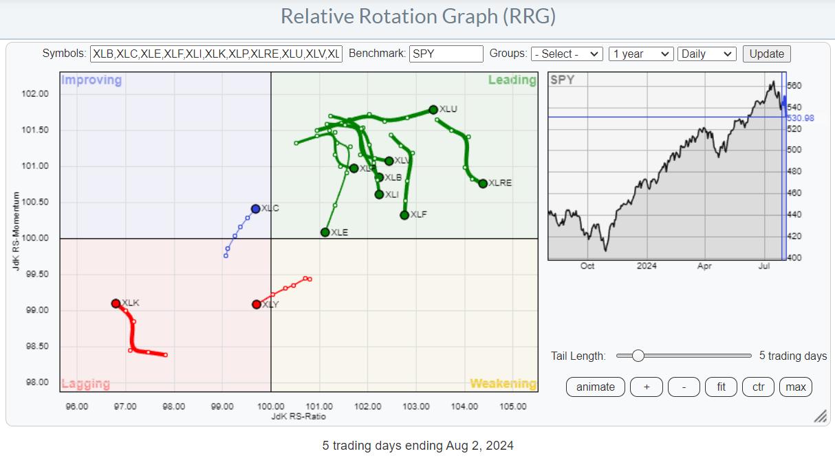Click the Update button
This screenshot has width=835, height=458.
[766, 54]
